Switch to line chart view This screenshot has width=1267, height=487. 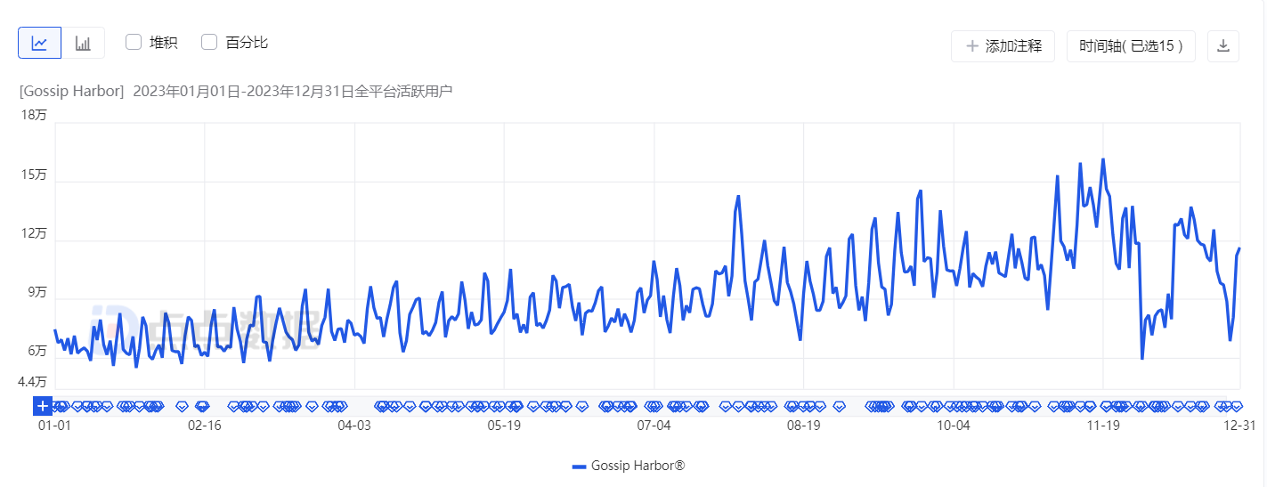[39, 43]
